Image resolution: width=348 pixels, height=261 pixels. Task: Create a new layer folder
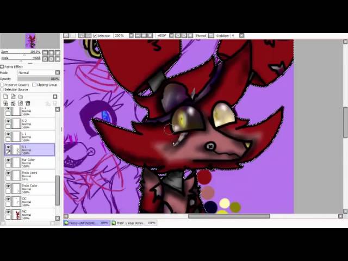pos(21,96)
